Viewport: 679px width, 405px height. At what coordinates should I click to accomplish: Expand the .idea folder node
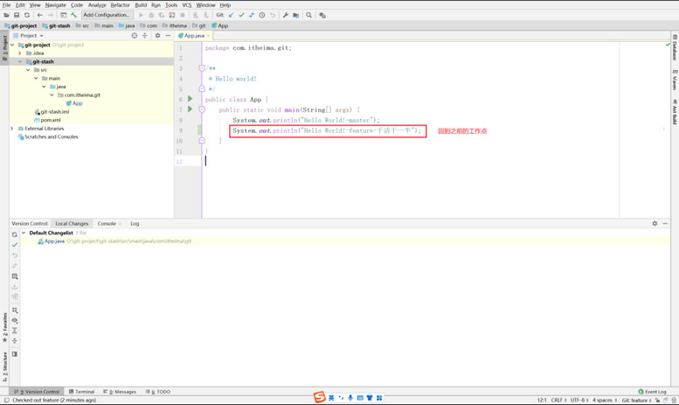pos(20,52)
